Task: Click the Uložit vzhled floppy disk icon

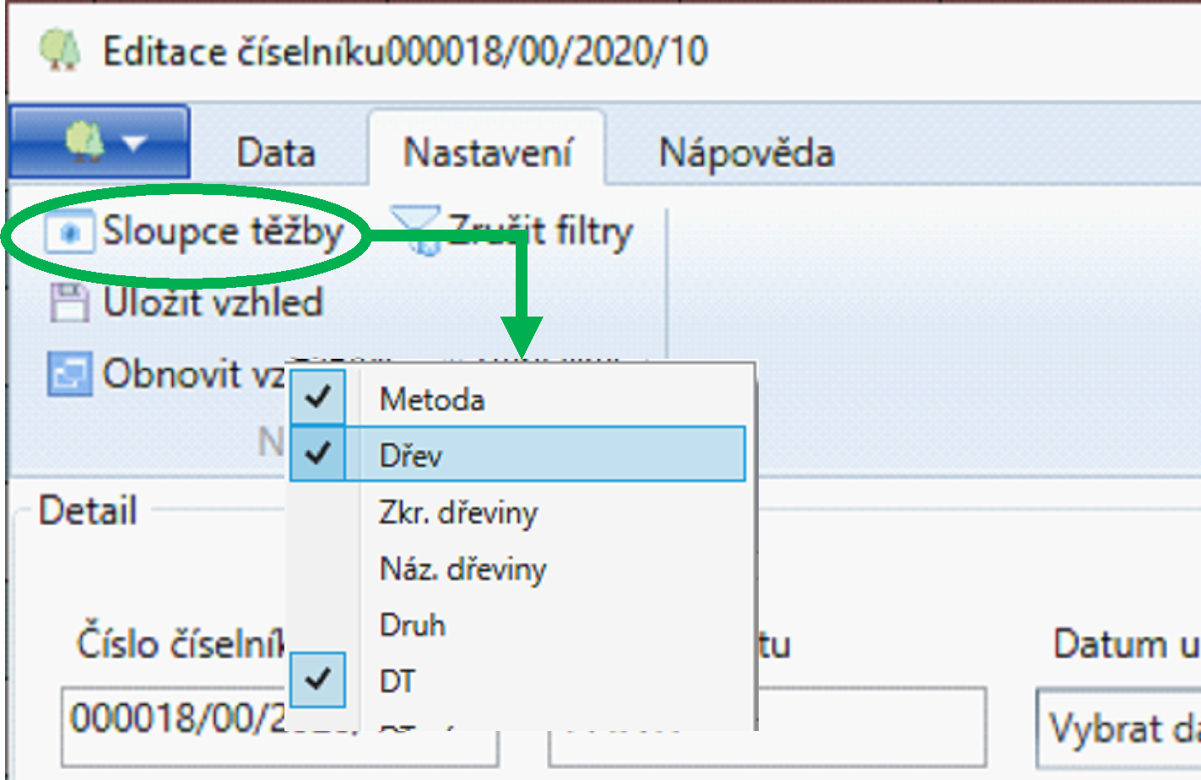Action: pos(68,303)
